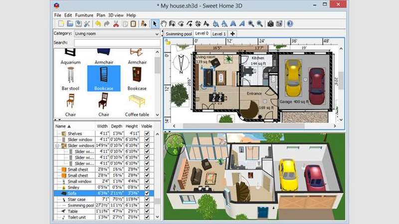This screenshot has height=224, width=399.
Task: Choose the Create dimensions tool
Action: (x=198, y=24)
